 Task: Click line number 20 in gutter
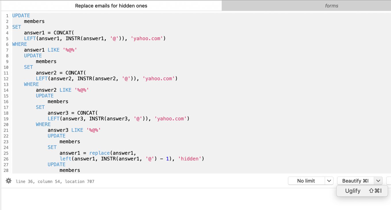[6, 125]
